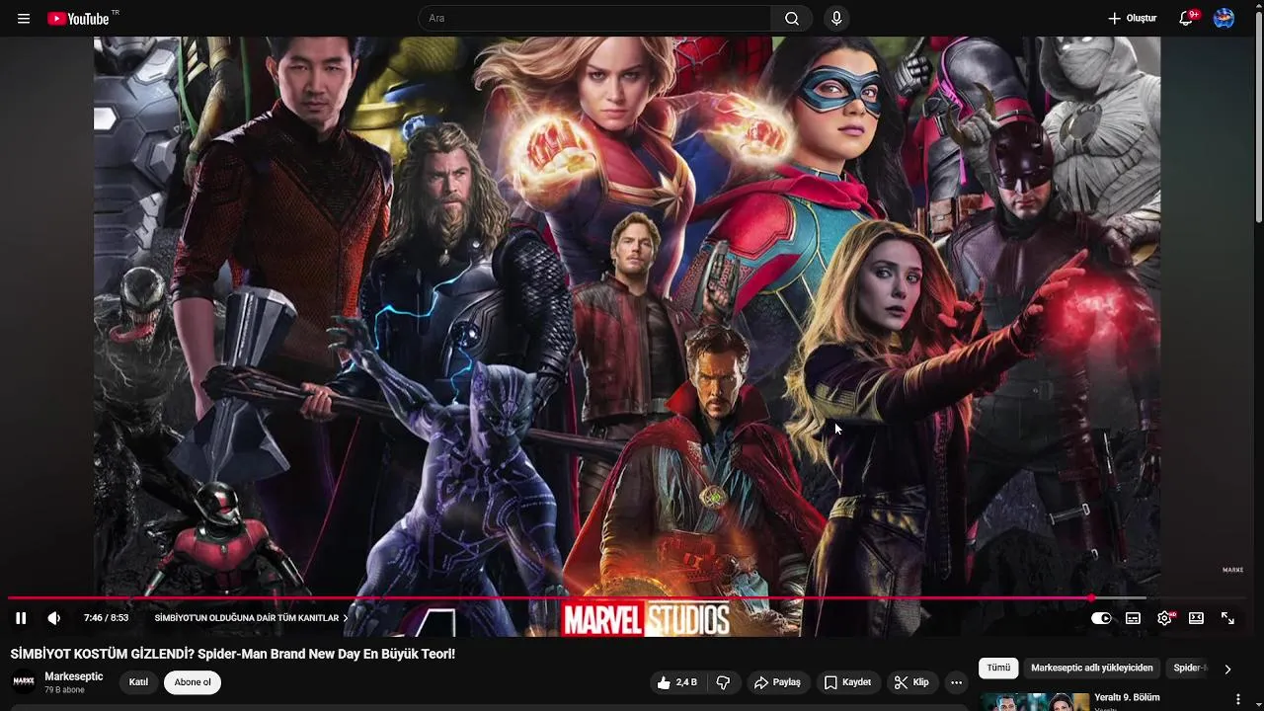Open the notifications bell

click(1187, 19)
